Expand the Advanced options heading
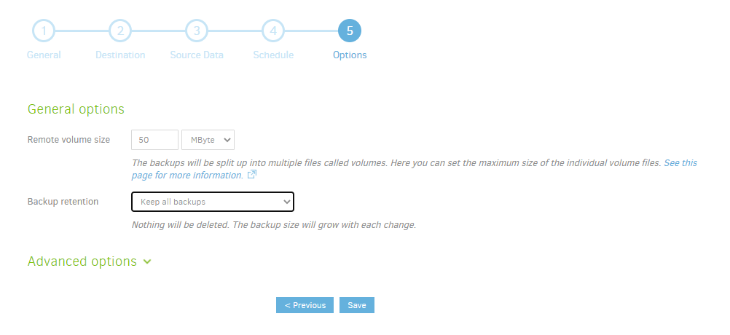This screenshot has height=335, width=730. [82, 261]
